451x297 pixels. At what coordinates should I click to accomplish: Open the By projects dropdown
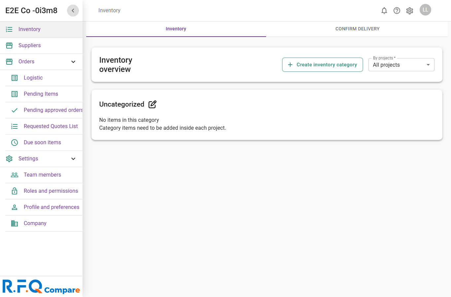(401, 65)
